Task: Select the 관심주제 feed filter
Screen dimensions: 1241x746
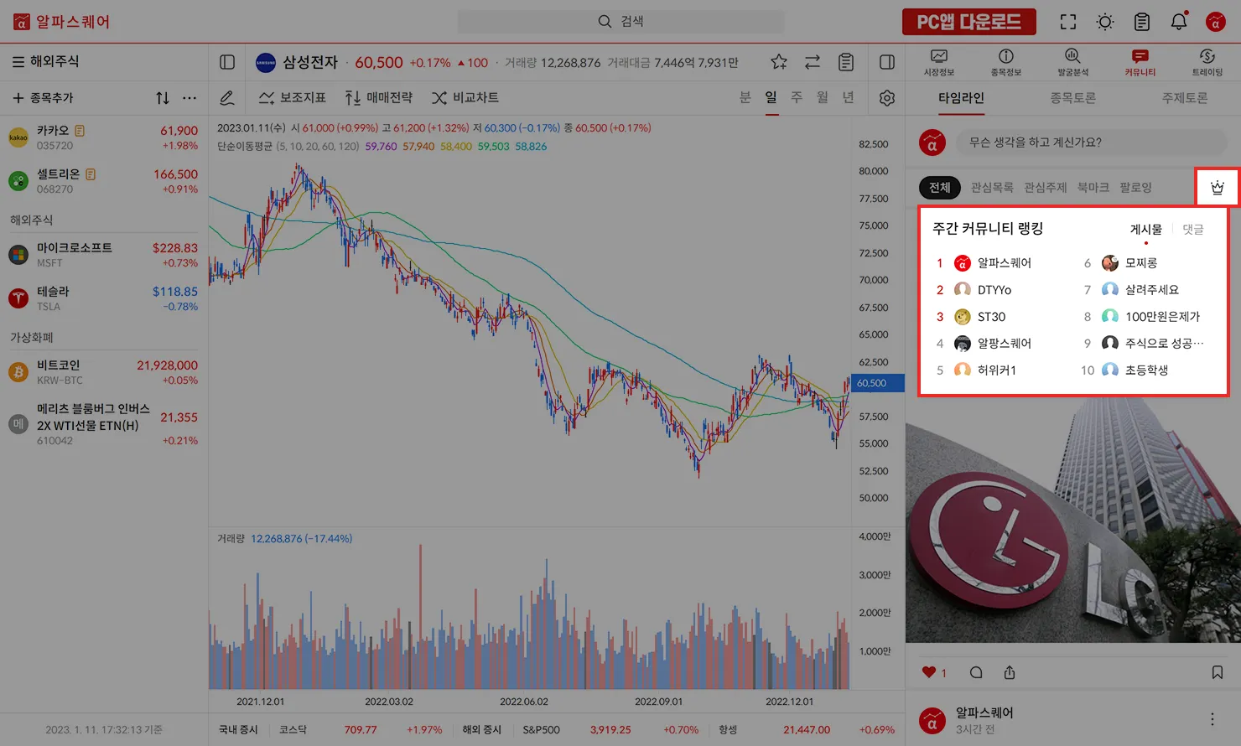Action: tap(1046, 188)
